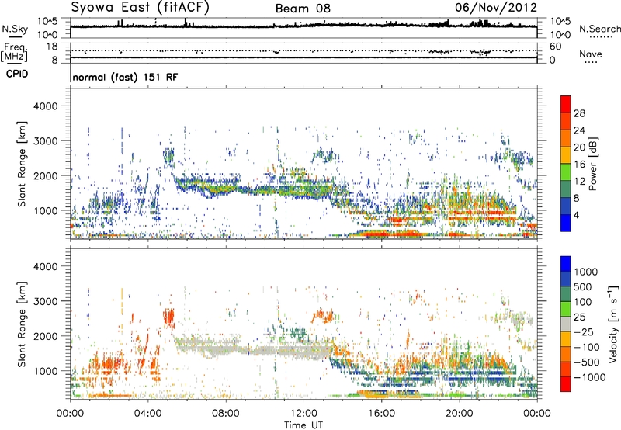Click the date "06/Nov/2012"
The height and width of the screenshot is (430, 621).
[x=496, y=7]
